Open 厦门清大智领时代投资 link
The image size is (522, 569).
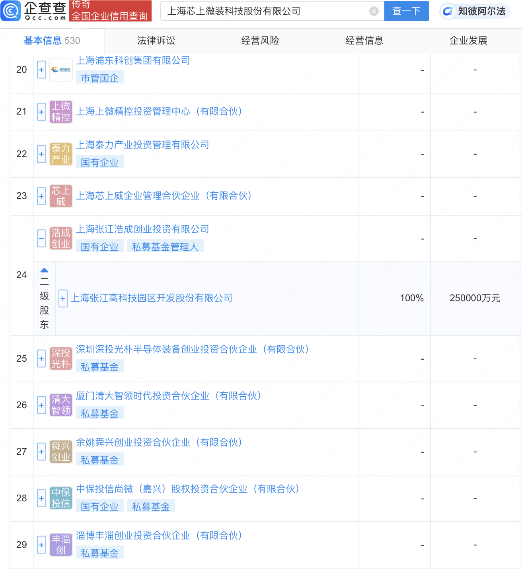(x=169, y=396)
